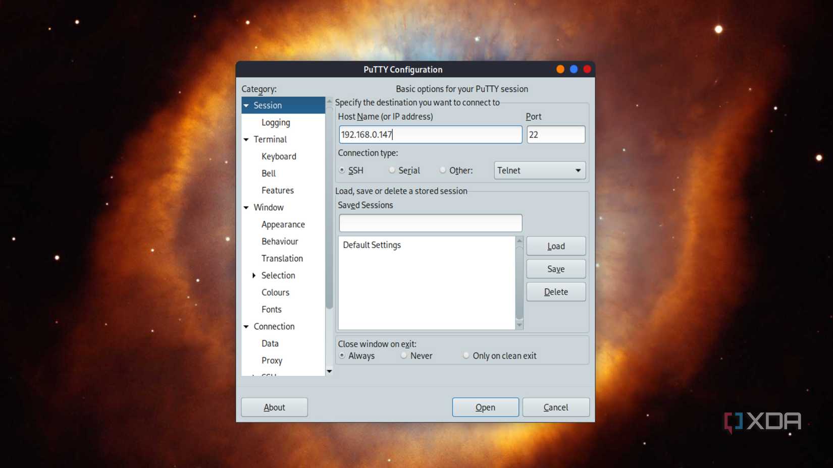This screenshot has height=468, width=833.
Task: Open the Translation category
Action: [282, 259]
